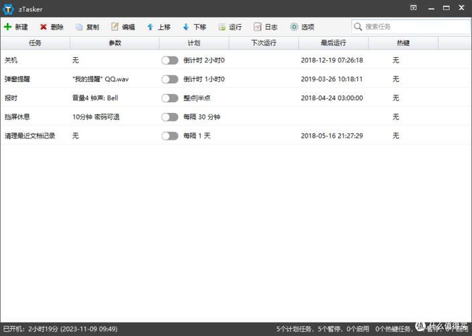Click last run 2018-05-16 21:27:29
472x336 pixels.
(x=332, y=136)
